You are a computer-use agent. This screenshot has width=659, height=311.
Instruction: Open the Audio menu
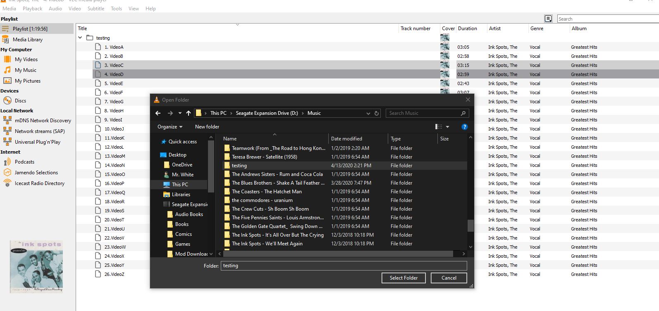(55, 9)
